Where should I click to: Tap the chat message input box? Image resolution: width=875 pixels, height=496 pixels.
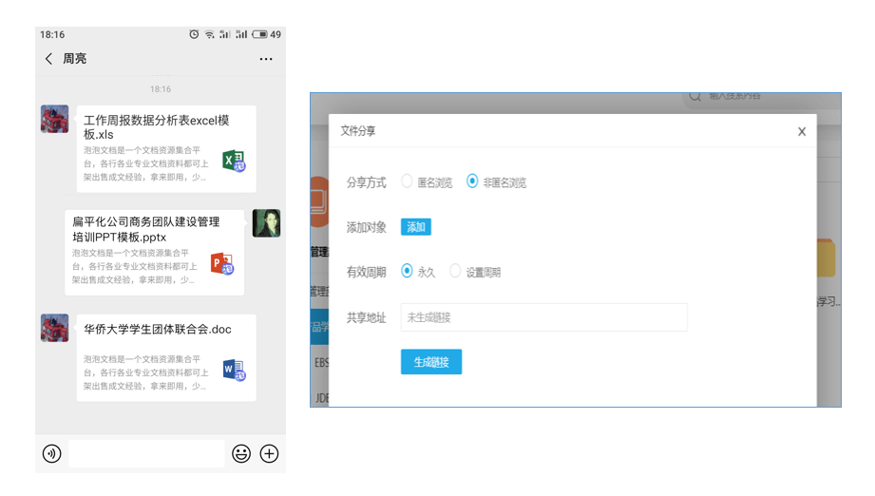pos(146,453)
